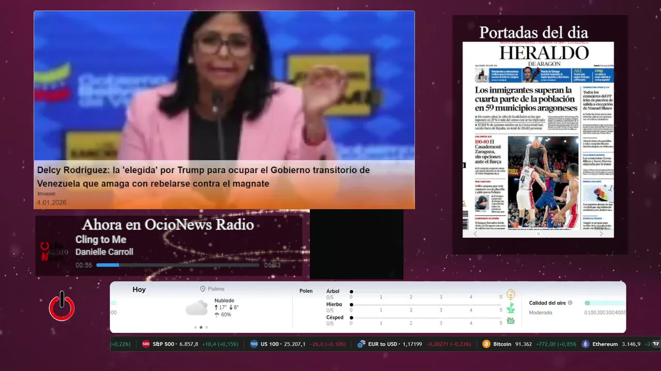The image size is (661, 371).
Task: Click the red power button icon
Action: point(62,306)
